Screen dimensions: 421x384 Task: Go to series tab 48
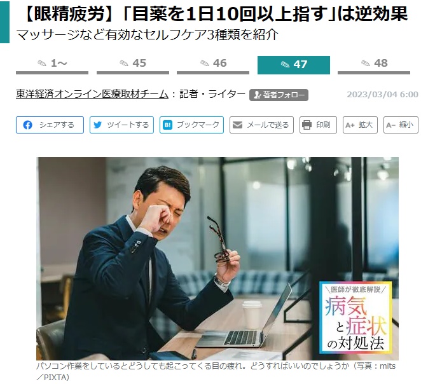pos(374,65)
